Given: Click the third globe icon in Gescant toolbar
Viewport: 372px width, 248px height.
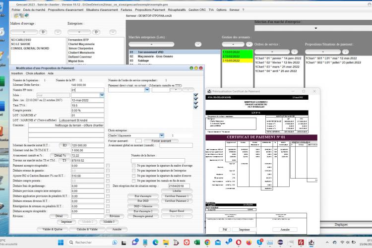Looking at the screenshot, I should point(26,16).
